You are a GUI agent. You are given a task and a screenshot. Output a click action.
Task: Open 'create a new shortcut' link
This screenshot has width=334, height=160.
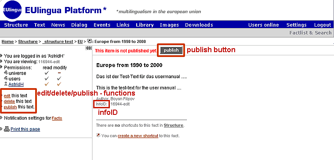point(138,136)
